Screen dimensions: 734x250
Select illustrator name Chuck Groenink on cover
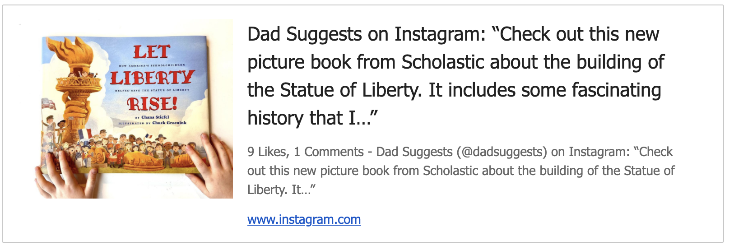(x=169, y=123)
